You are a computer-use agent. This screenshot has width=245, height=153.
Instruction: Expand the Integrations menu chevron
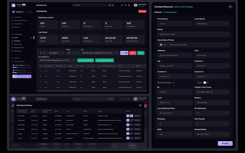click(32, 24)
